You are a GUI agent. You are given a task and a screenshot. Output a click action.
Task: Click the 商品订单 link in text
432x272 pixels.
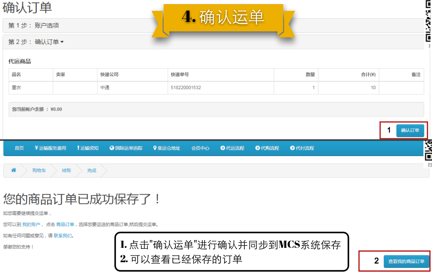coord(65,224)
